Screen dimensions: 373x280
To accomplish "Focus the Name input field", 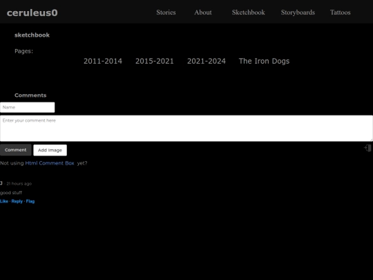I will [x=28, y=107].
